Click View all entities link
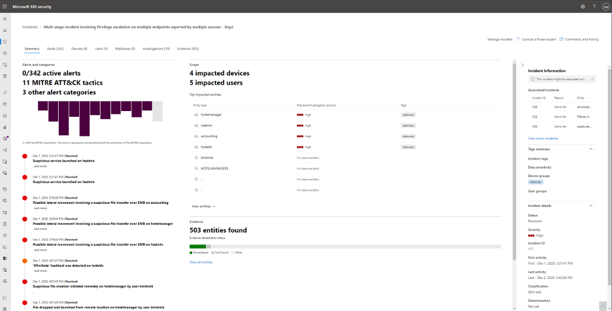Viewport: 612px width, 311px height. [x=201, y=262]
